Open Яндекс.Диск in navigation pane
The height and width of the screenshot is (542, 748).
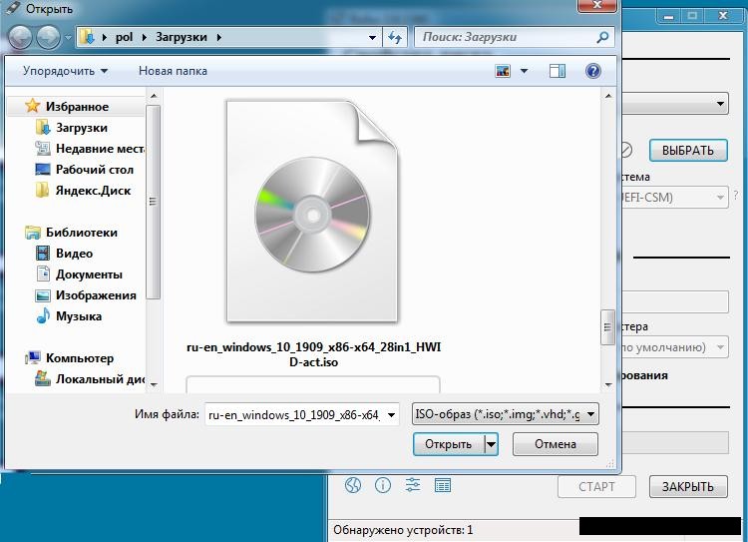(x=83, y=191)
